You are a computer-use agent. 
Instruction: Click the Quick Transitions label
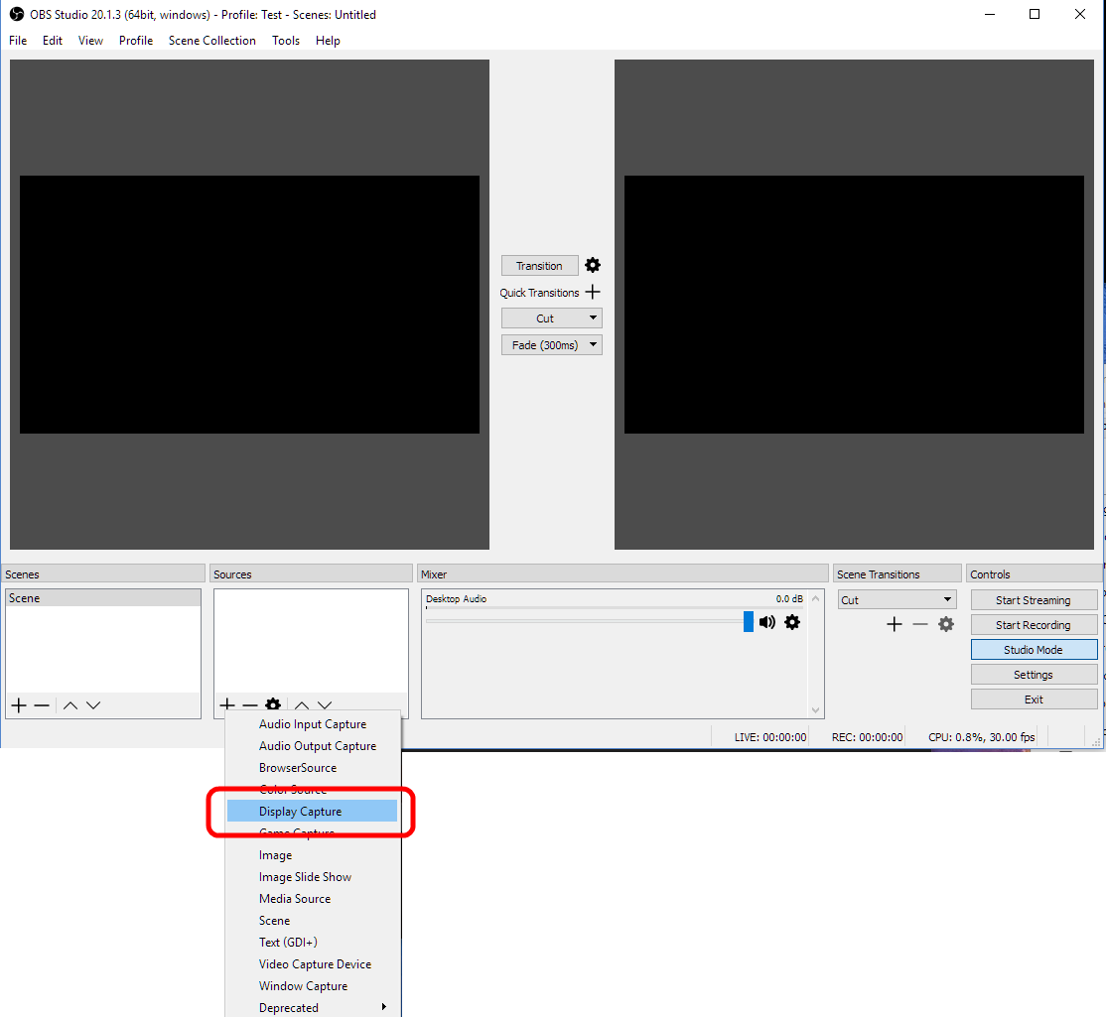539,293
